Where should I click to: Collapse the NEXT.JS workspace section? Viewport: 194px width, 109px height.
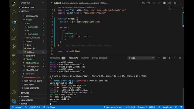(32, 11)
